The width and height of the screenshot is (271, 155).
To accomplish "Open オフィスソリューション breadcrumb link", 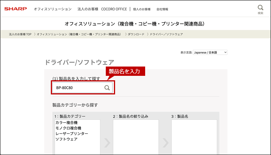I will (x=79, y=34).
